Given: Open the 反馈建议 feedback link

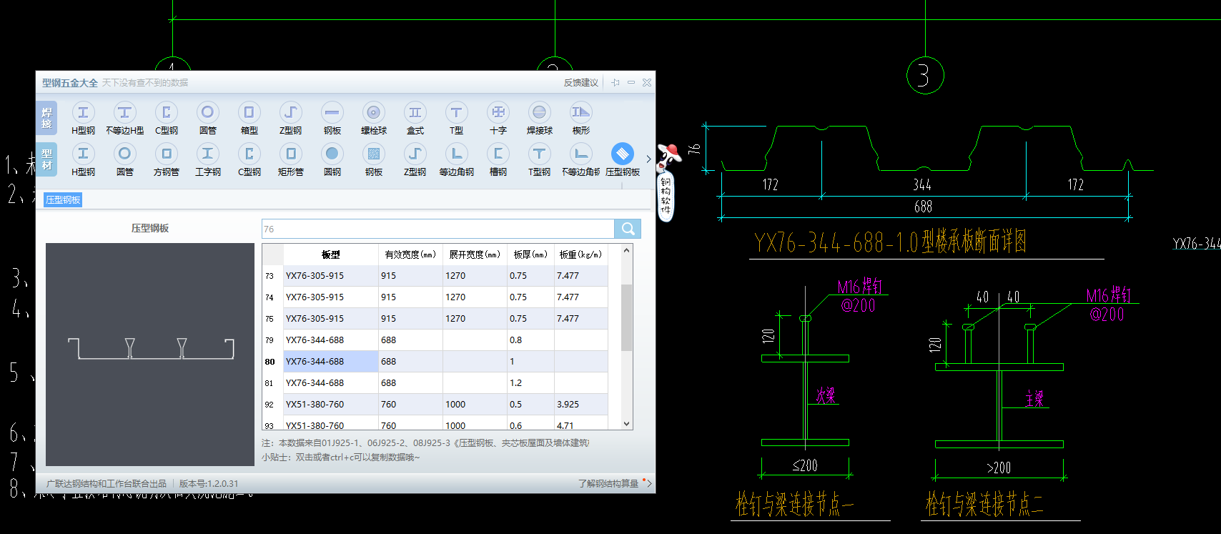Looking at the screenshot, I should (580, 83).
